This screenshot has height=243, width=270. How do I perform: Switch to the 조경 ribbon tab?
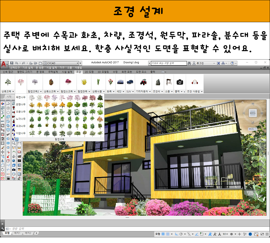[x=79, y=72]
